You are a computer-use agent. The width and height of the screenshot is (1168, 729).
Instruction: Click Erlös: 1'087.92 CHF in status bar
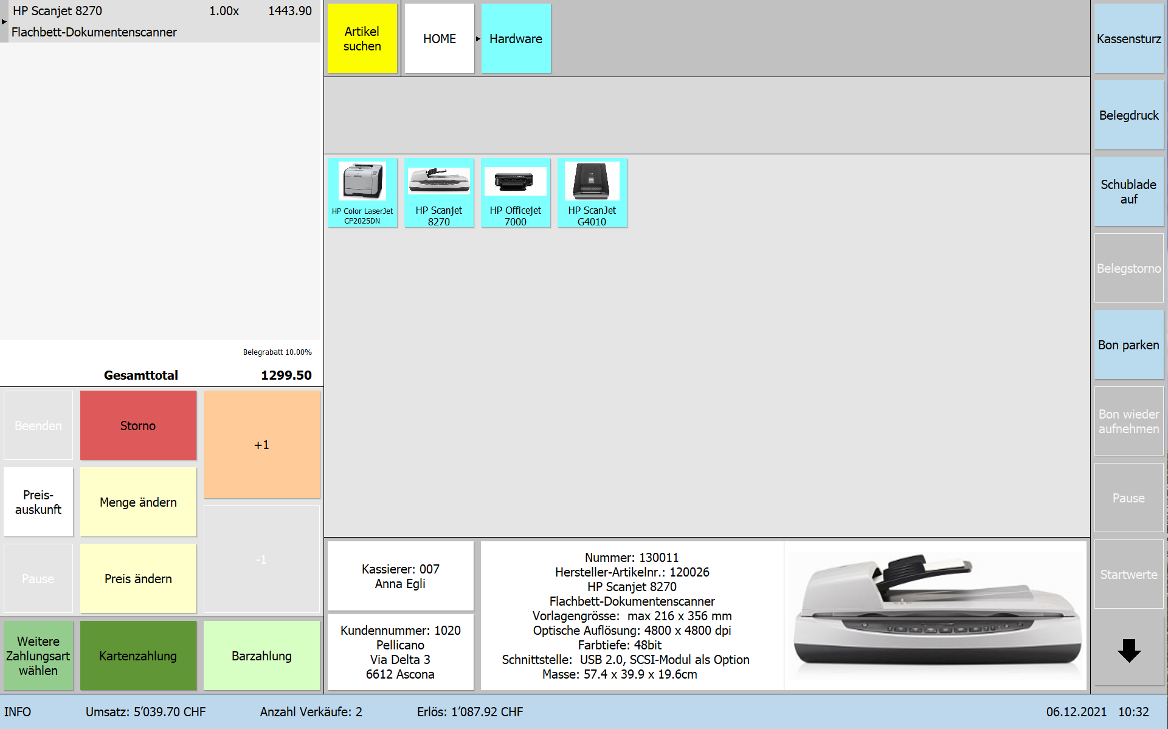[x=470, y=712]
